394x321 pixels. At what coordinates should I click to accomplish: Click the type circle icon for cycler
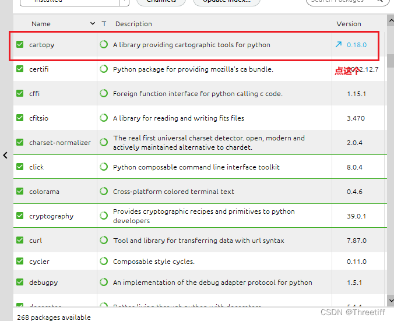[x=104, y=261]
